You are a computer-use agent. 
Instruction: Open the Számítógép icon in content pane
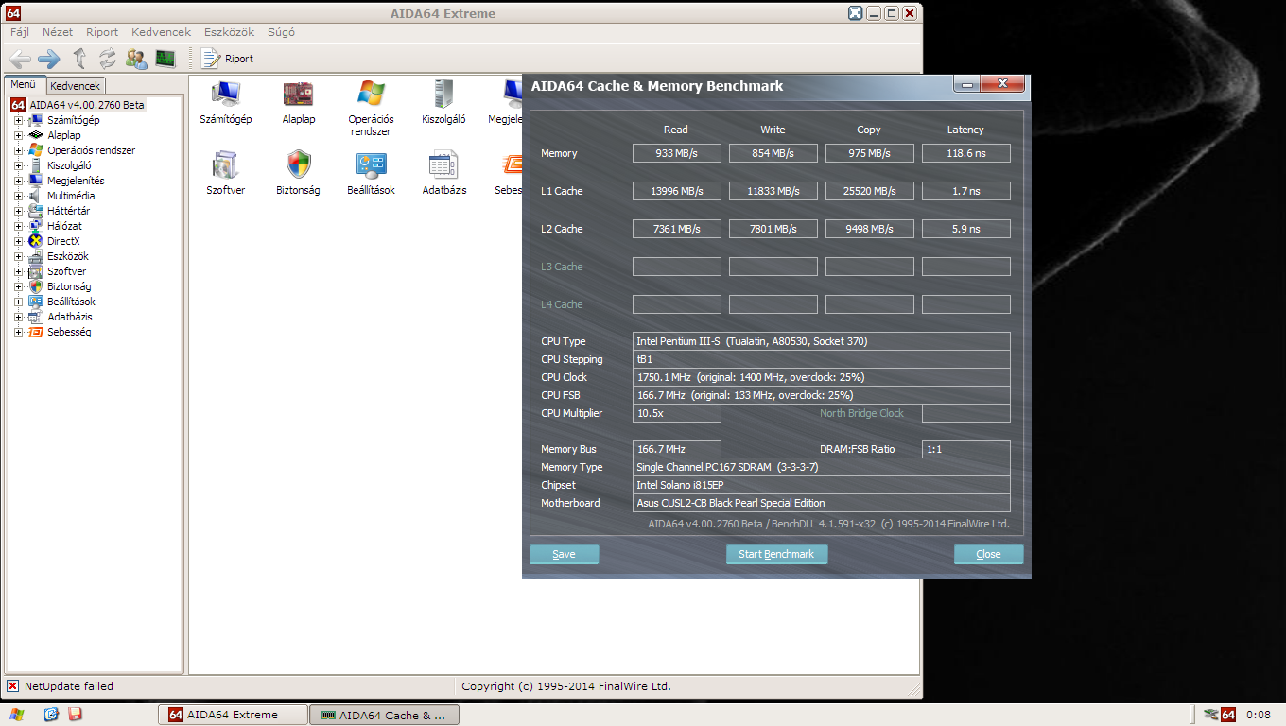point(226,102)
